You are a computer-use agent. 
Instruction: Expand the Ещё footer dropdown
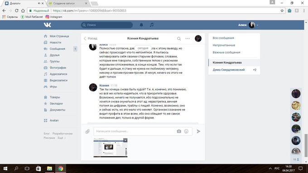coord(62,138)
